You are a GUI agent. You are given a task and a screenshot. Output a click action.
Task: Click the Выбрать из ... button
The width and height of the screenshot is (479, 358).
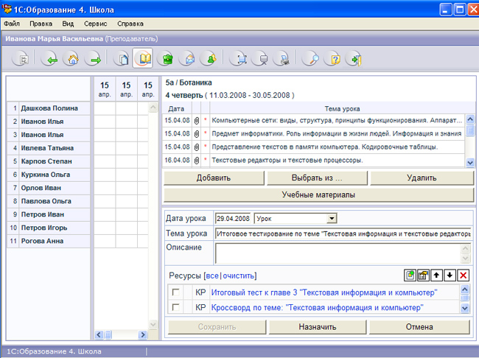317,178
